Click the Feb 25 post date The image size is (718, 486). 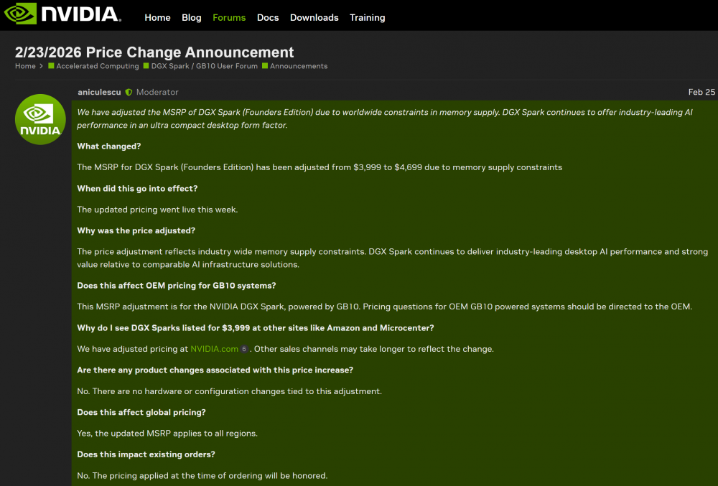click(x=701, y=93)
